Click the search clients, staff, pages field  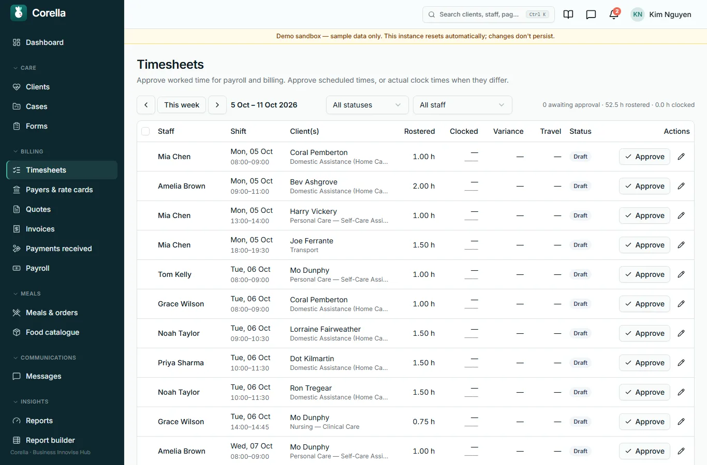coord(489,14)
